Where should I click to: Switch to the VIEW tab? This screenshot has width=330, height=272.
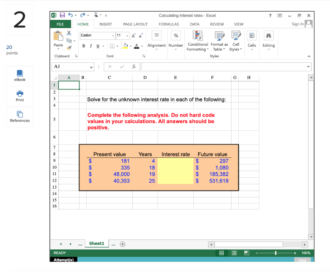tap(238, 24)
